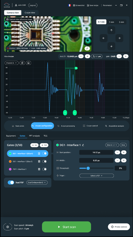Open the FFT analysis tab
The image size is (133, 237).
[x=35, y=136]
